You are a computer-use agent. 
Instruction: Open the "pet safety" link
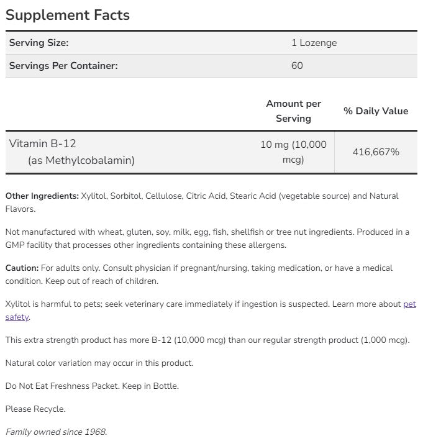(409, 304)
